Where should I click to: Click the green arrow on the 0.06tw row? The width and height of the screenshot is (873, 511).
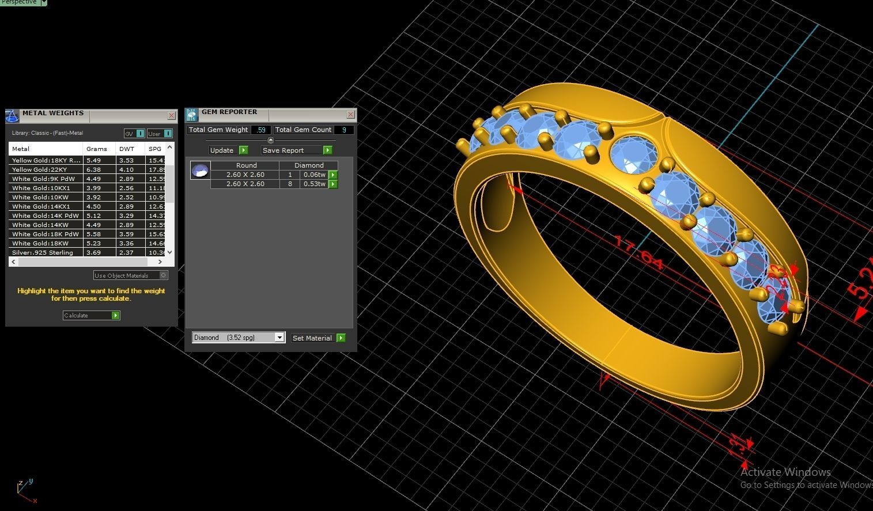(333, 175)
